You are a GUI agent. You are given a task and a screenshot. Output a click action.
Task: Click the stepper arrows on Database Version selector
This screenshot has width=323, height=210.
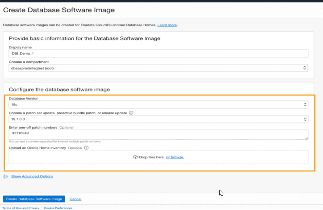pyautogui.click(x=305, y=104)
